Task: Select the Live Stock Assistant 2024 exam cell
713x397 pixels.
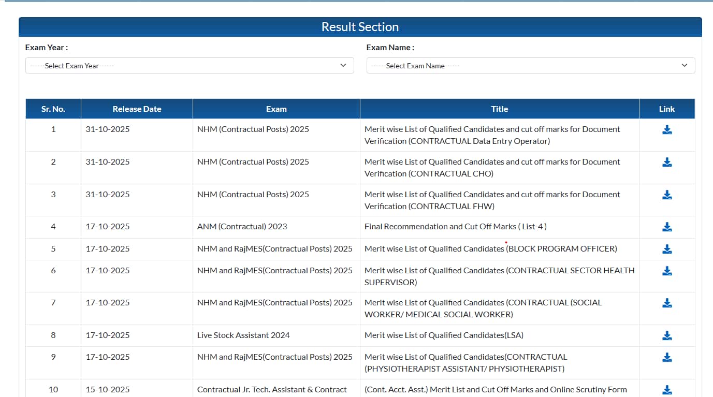Action: (243, 335)
